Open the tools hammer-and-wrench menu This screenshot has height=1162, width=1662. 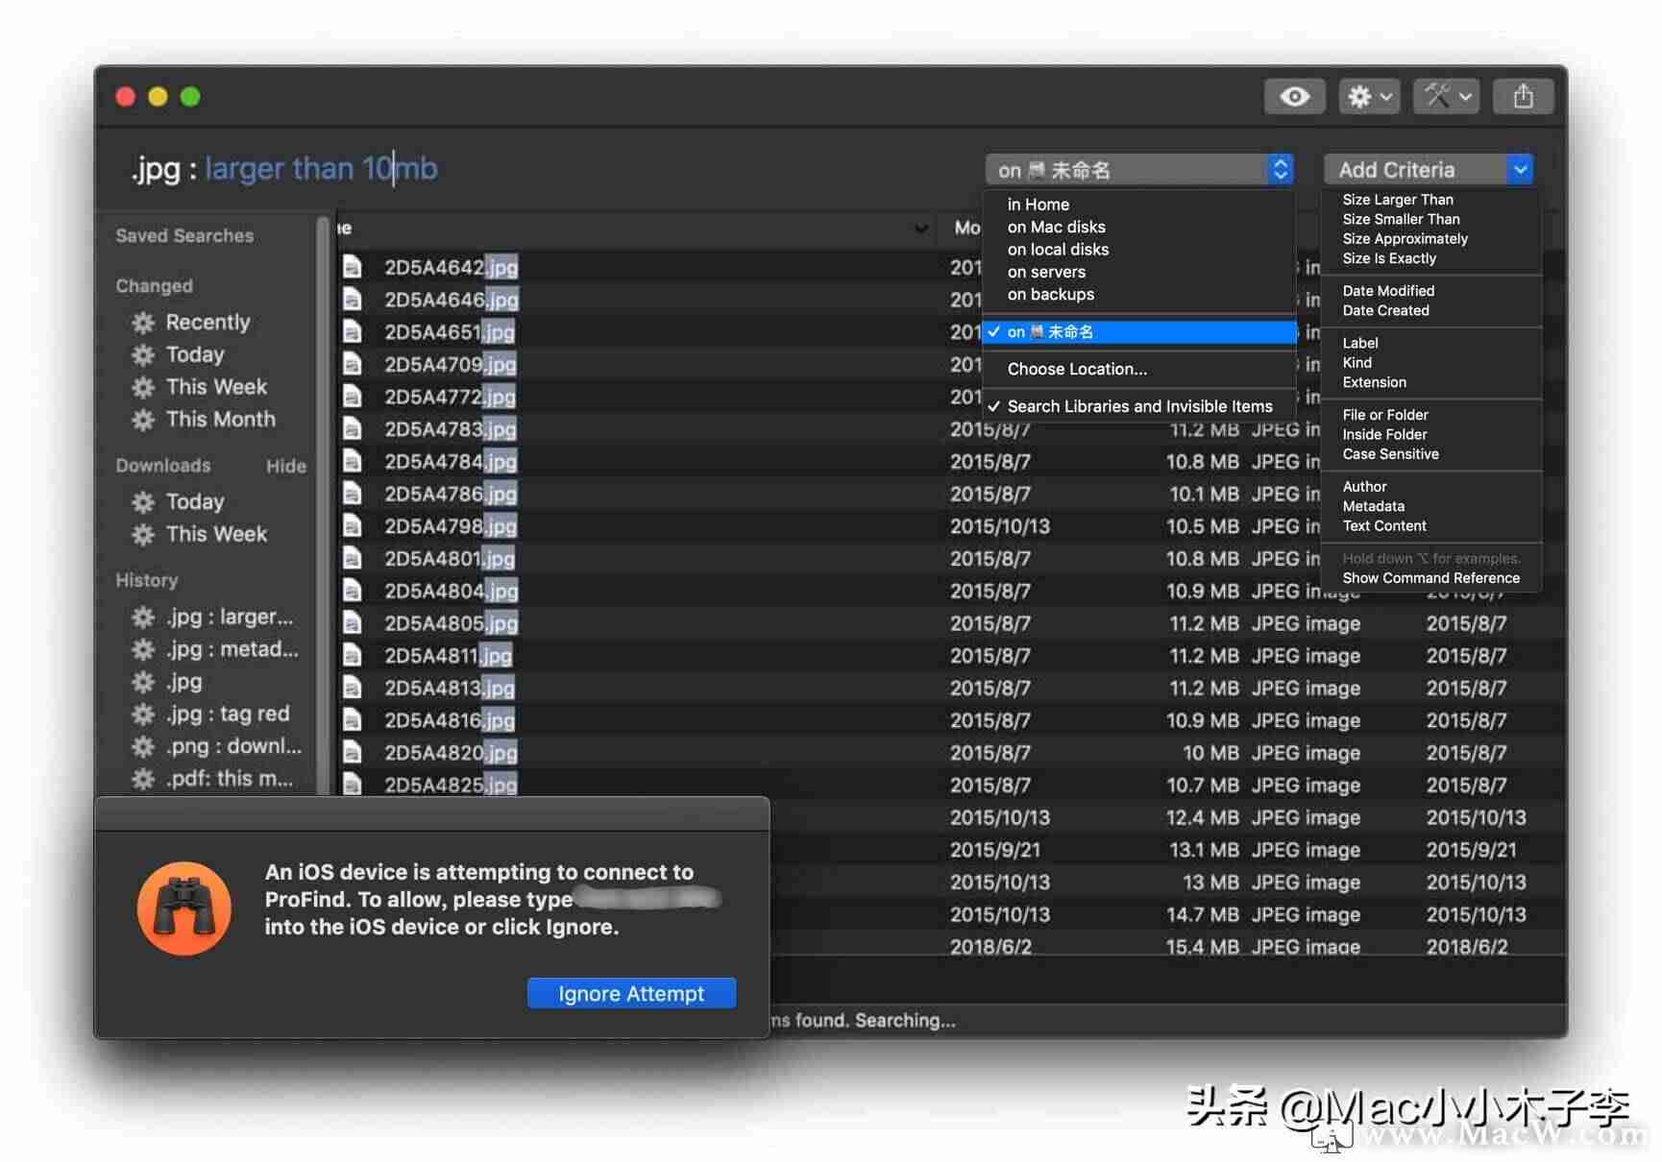tap(1446, 96)
